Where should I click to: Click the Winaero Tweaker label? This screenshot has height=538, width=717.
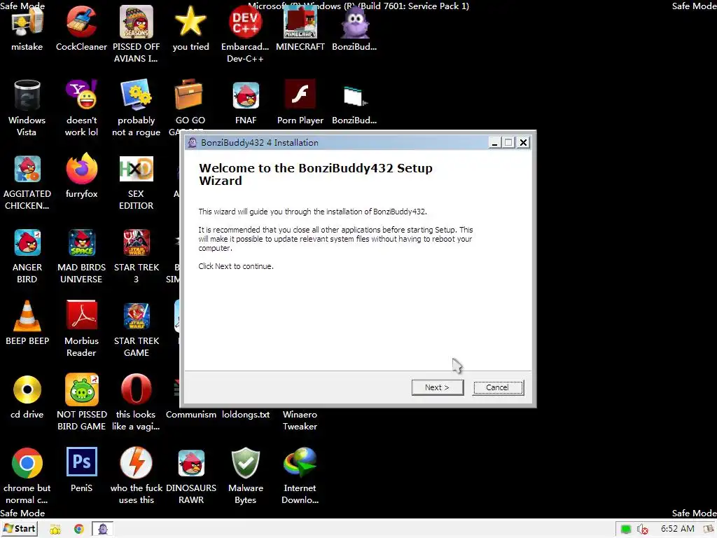click(x=300, y=420)
